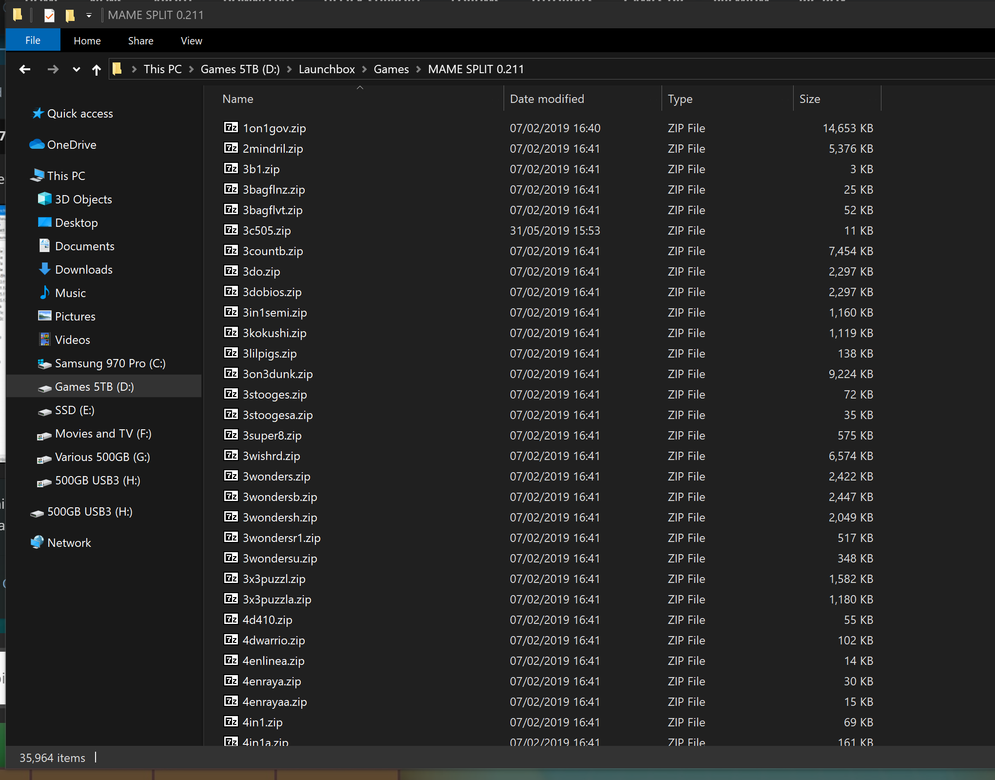The height and width of the screenshot is (780, 995).
Task: Select file 3bagflnz.zip
Action: [274, 190]
